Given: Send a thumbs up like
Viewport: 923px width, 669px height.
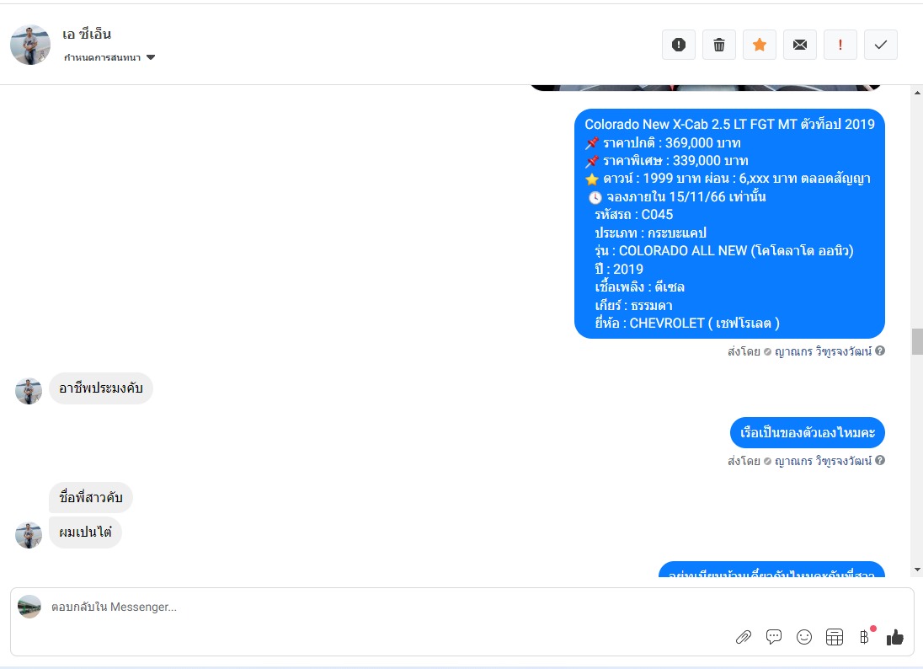Looking at the screenshot, I should pos(894,637).
